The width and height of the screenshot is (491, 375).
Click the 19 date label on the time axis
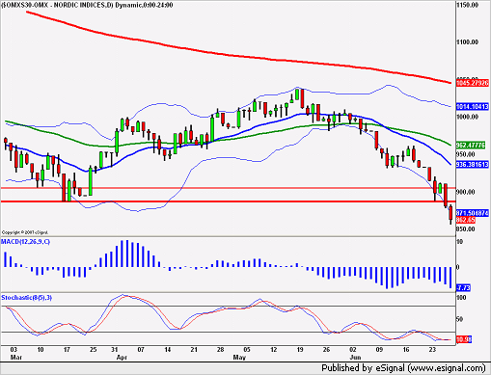point(300,350)
